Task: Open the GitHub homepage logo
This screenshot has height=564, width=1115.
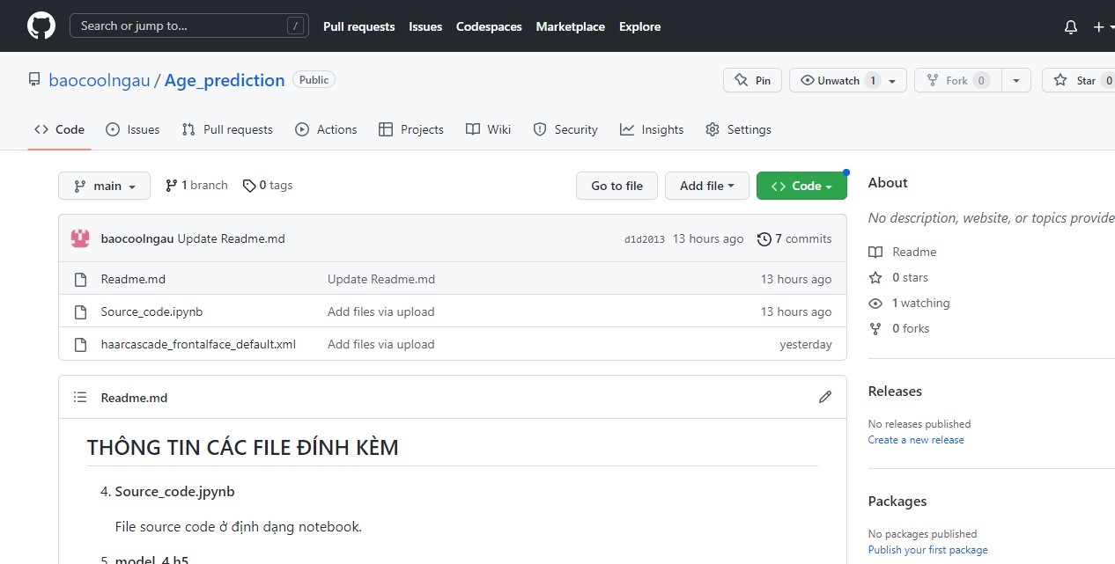Action: coord(41,26)
